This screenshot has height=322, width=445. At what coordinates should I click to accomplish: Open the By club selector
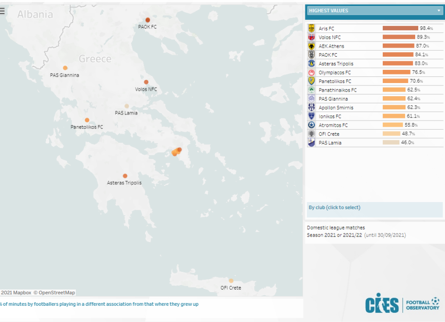click(x=334, y=208)
